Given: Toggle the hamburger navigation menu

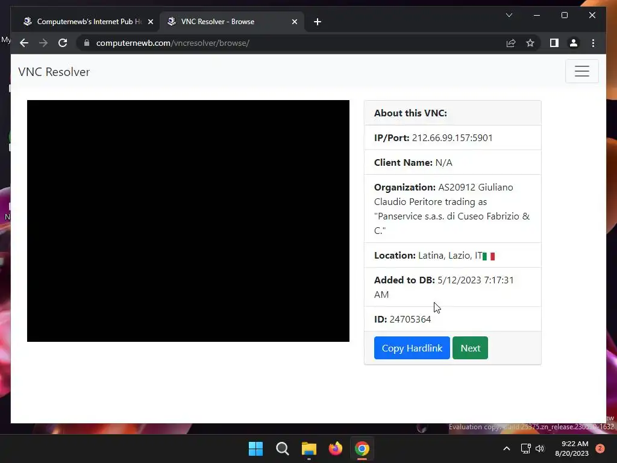Looking at the screenshot, I should point(581,71).
